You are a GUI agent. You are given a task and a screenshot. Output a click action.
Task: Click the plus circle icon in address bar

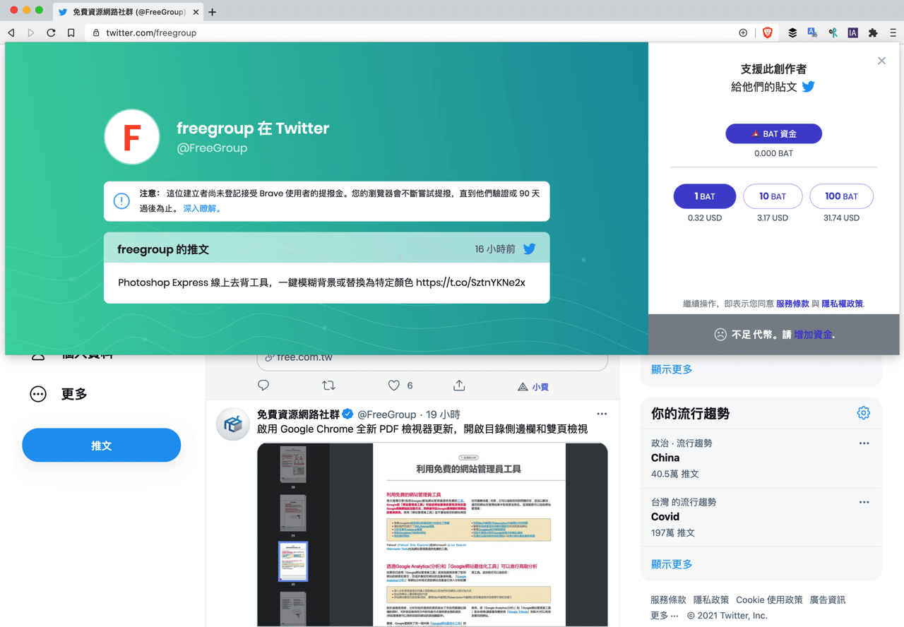coord(743,32)
